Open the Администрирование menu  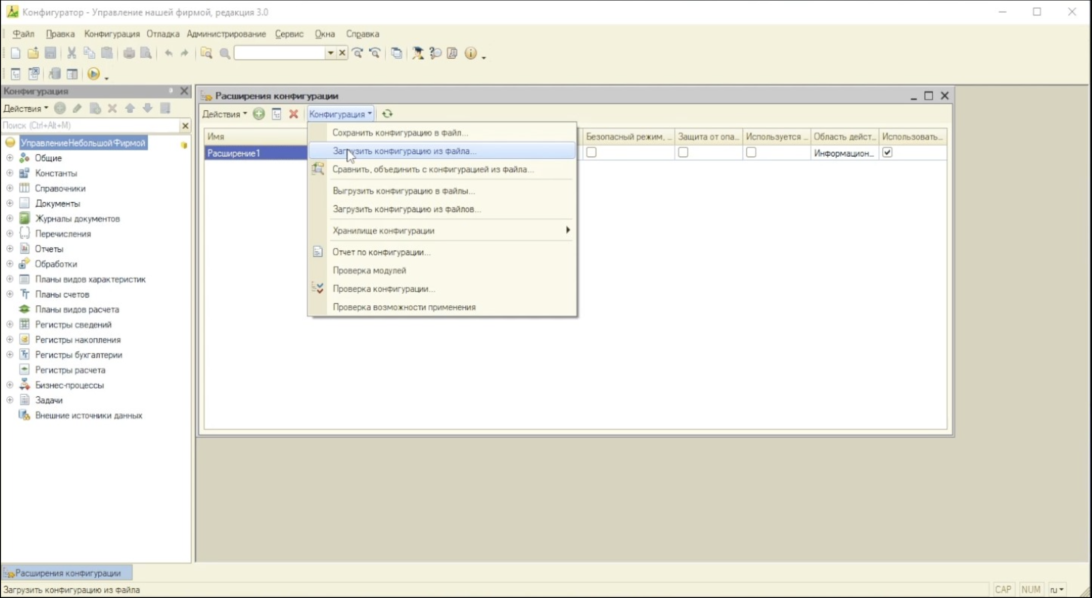tap(226, 34)
